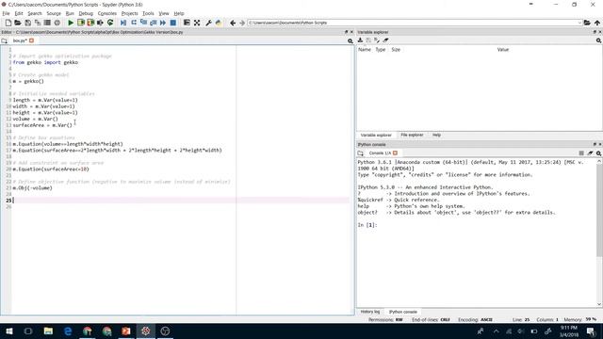The height and width of the screenshot is (339, 603).
Task: Close the Console 1/A tab
Action: point(395,153)
